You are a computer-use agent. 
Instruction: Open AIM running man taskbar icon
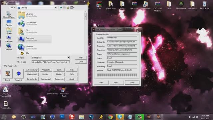(101, 117)
